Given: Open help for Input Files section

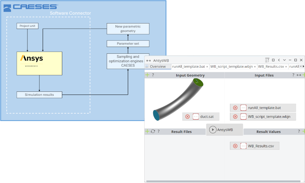Looking at the screenshot, I should tap(293, 75).
